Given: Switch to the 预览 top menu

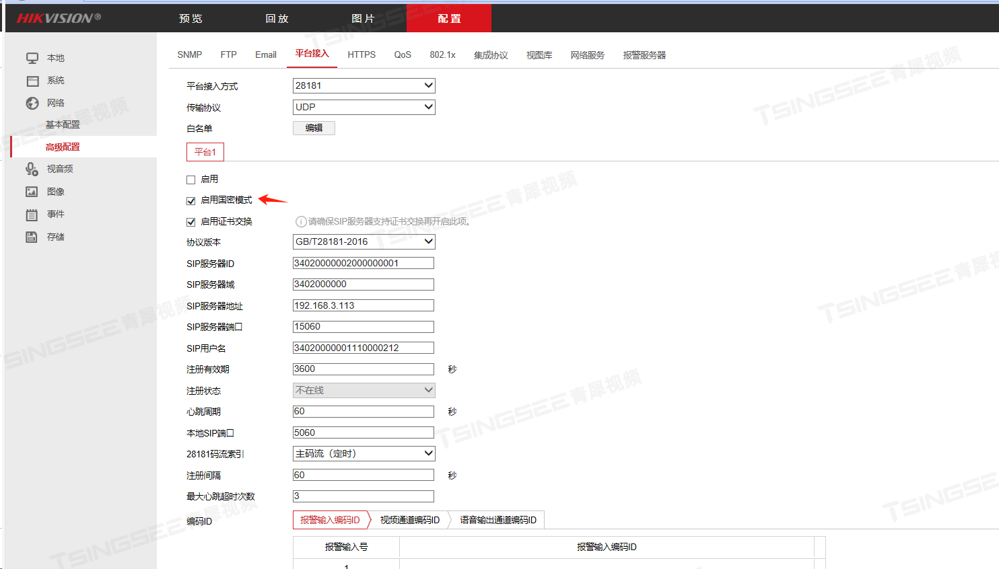Looking at the screenshot, I should tap(191, 19).
